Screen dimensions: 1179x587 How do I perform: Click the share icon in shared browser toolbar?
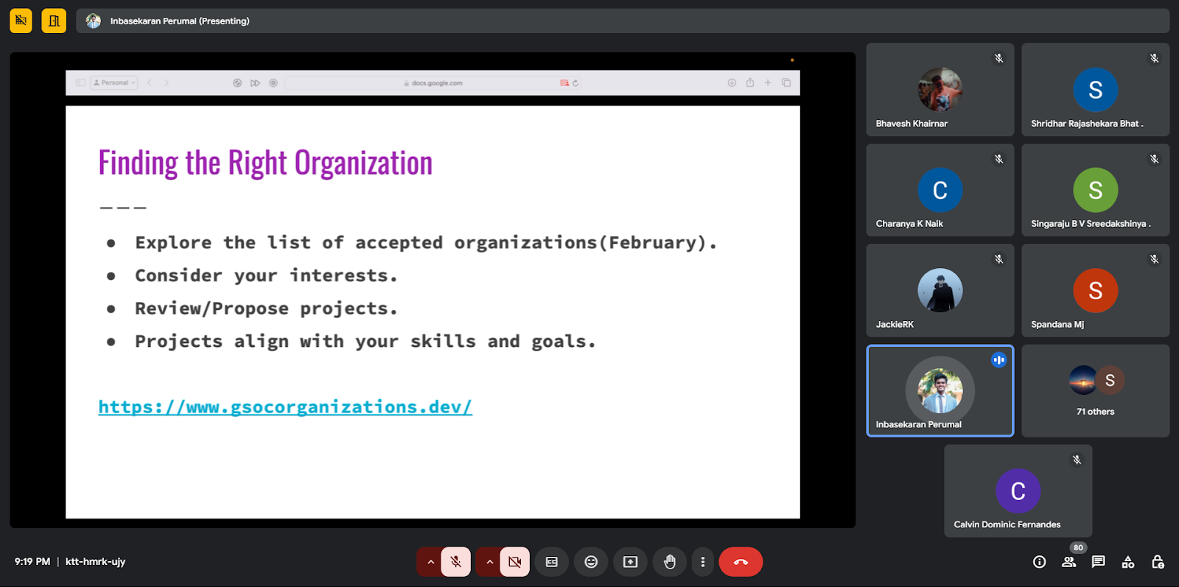pos(750,82)
